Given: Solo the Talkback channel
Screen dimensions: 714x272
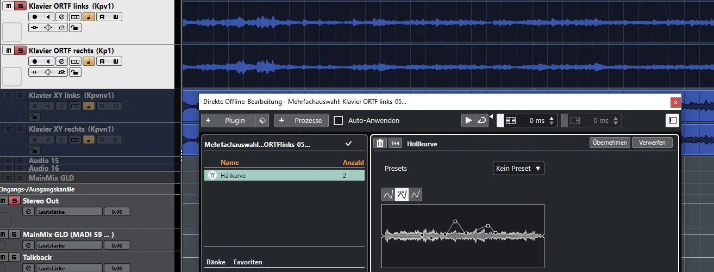Looking at the screenshot, I should click(x=14, y=257).
